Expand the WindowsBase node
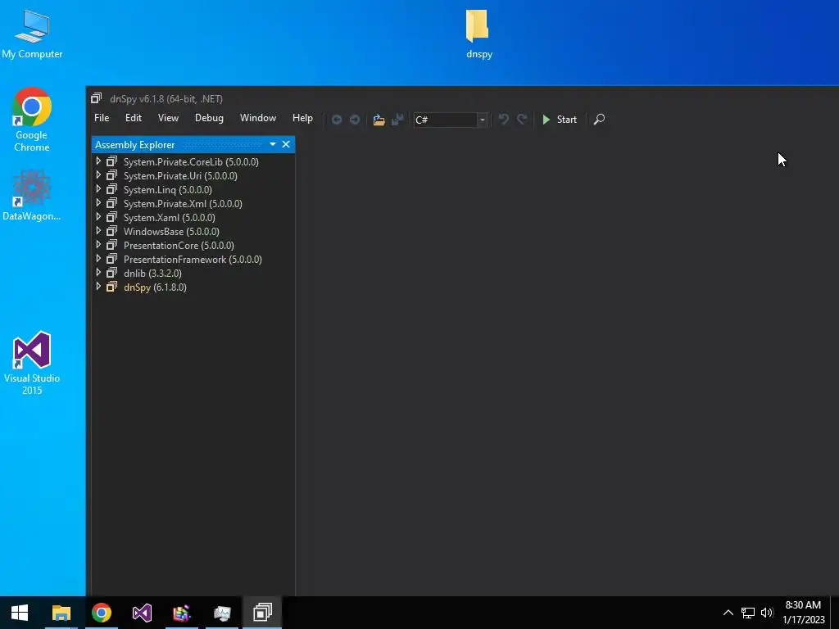The image size is (839, 629). pos(98,230)
